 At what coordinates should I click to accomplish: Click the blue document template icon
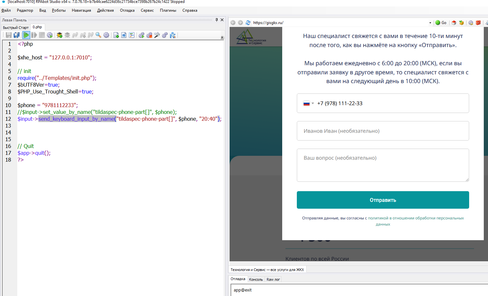tap(124, 35)
